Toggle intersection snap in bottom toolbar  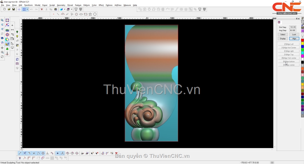pos(34,153)
